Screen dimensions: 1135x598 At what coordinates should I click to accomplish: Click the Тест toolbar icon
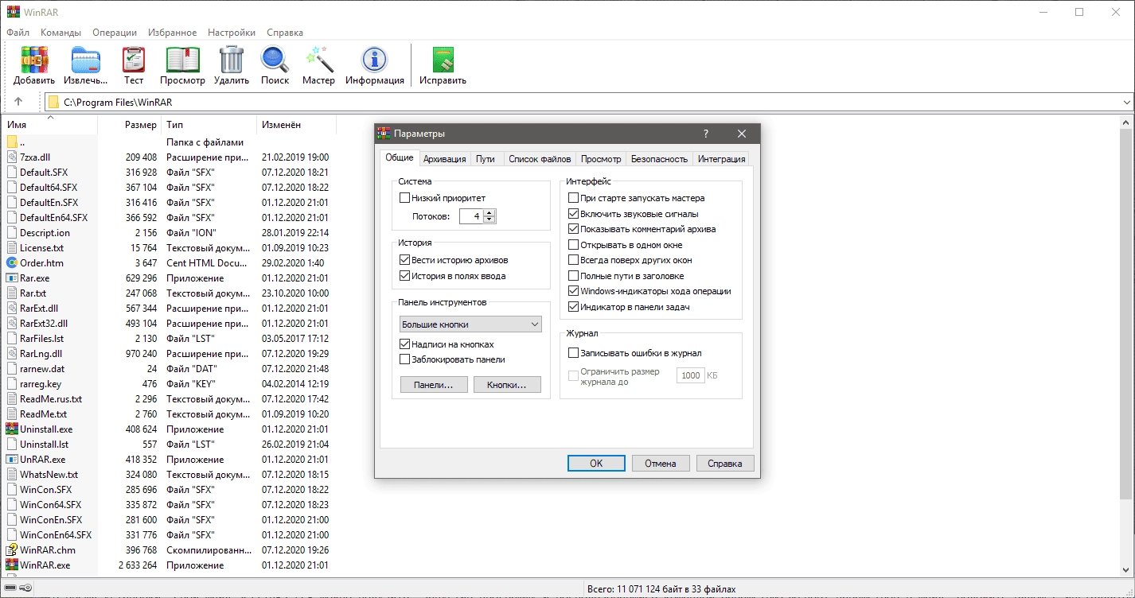[x=134, y=60]
